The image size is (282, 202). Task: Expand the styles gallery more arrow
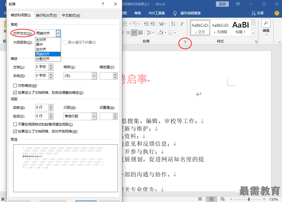(253, 33)
